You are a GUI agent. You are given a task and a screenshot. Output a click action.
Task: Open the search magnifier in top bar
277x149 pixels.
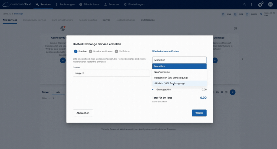pyautogui.click(x=245, y=4)
